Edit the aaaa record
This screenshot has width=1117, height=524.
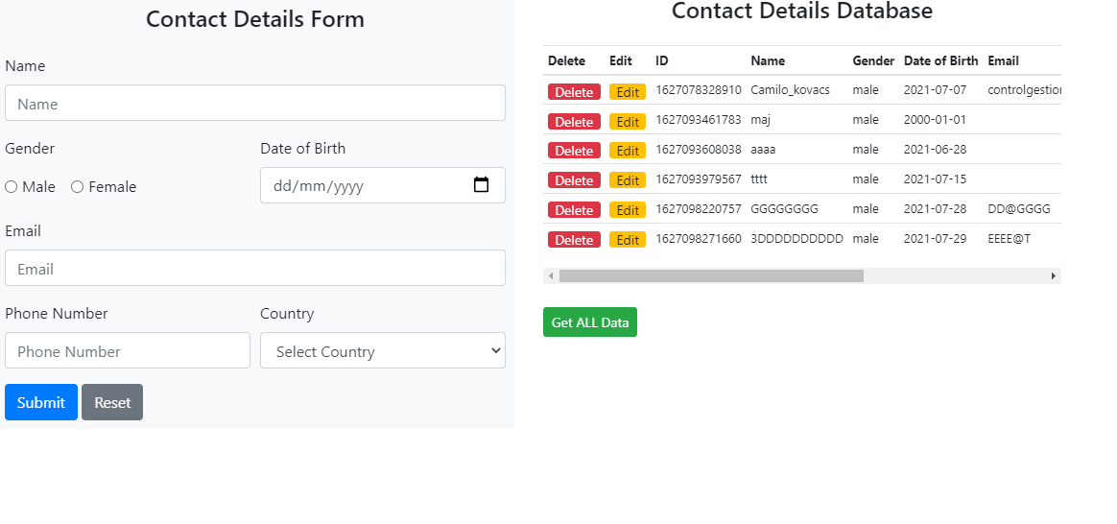tap(628, 151)
